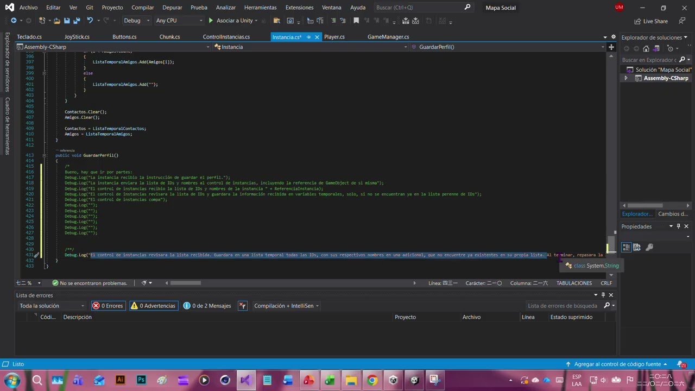The image size is (695, 391).
Task: Click the Home icon in Solution Explorer
Action: [x=646, y=48]
